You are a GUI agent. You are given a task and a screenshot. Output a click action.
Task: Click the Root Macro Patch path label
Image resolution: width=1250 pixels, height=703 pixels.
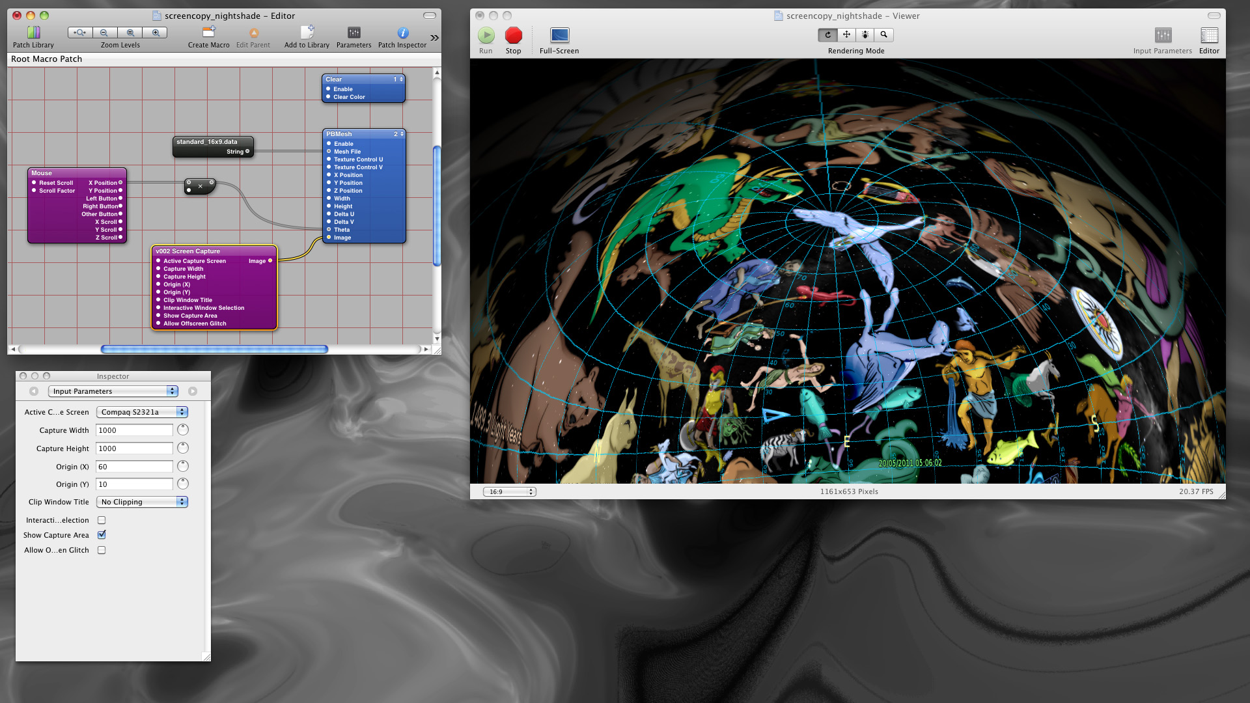pyautogui.click(x=47, y=59)
